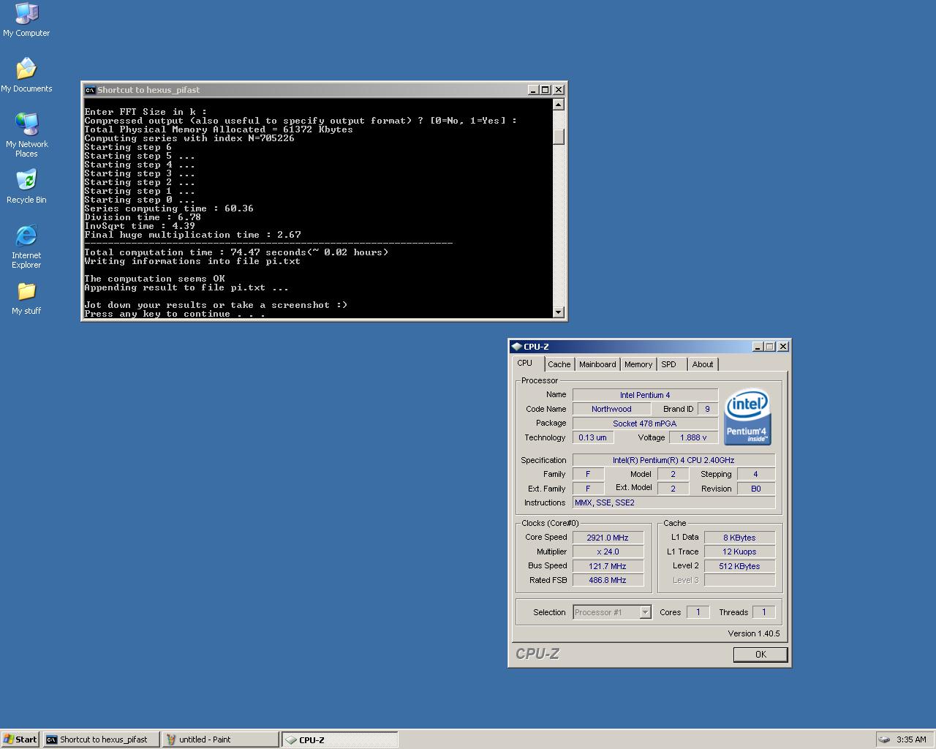Screen dimensions: 936x749
Task: Switch to hexus_pifast taskbar button
Action: click(101, 739)
